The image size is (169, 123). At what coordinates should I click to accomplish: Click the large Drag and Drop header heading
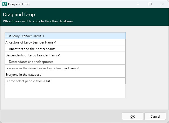(19, 15)
